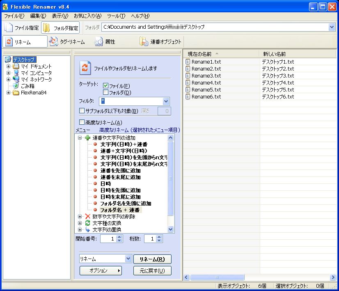Click the file icon of Rename3.txt
This screenshot has width=339, height=291.
click(188, 76)
